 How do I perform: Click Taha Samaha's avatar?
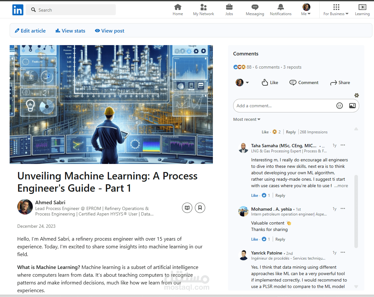243,148
